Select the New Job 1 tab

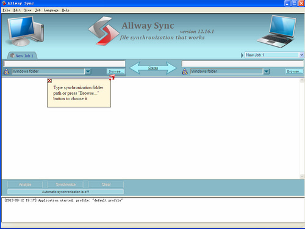(22, 56)
